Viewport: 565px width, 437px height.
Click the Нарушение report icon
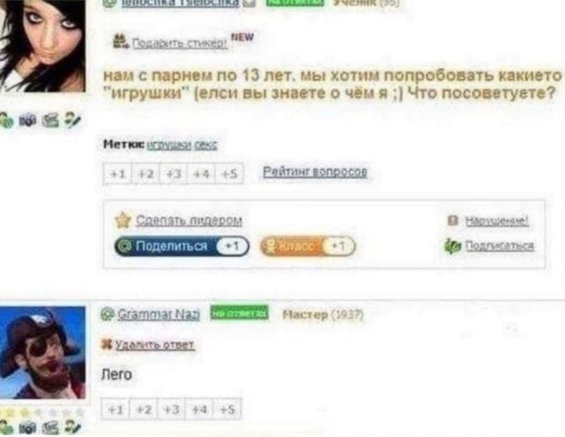click(x=453, y=220)
